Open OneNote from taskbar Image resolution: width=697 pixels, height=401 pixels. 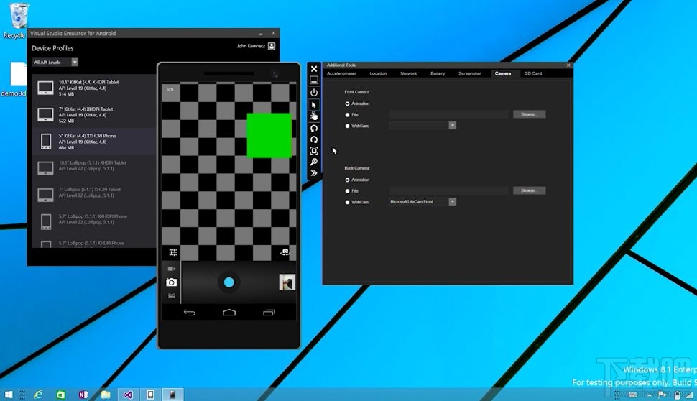click(83, 395)
